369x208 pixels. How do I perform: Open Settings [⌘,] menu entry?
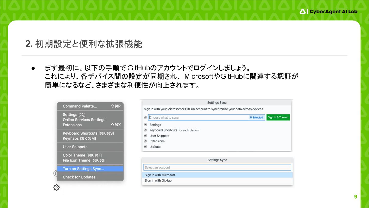(x=90, y=115)
